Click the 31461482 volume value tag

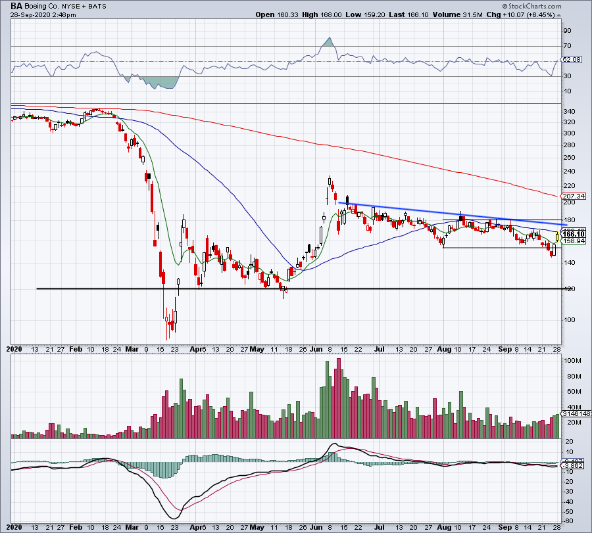click(577, 413)
